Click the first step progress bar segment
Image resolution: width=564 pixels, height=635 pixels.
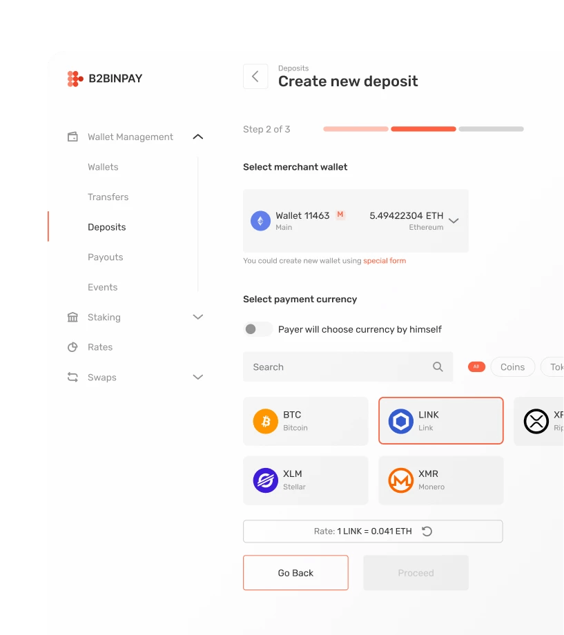click(356, 129)
